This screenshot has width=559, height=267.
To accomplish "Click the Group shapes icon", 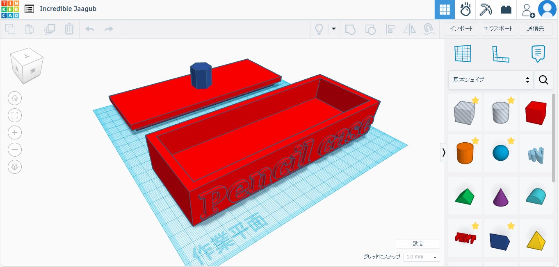I will coord(350,29).
